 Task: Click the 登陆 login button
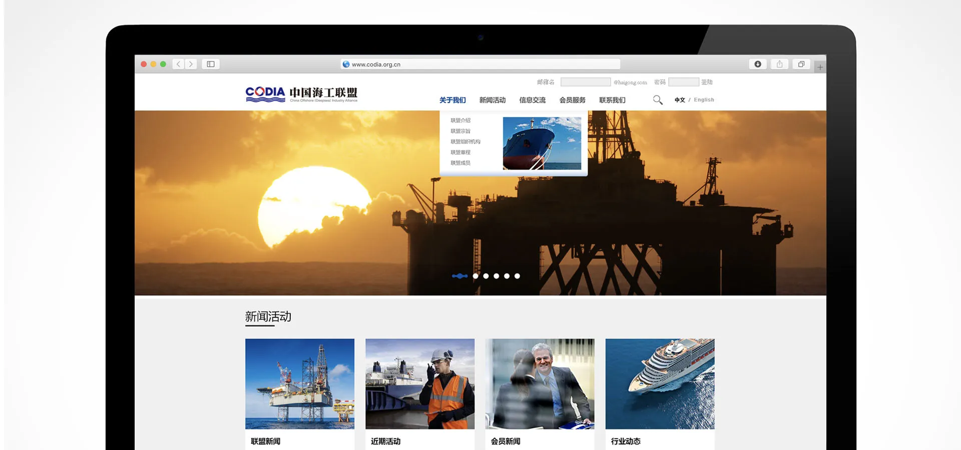pyautogui.click(x=707, y=82)
